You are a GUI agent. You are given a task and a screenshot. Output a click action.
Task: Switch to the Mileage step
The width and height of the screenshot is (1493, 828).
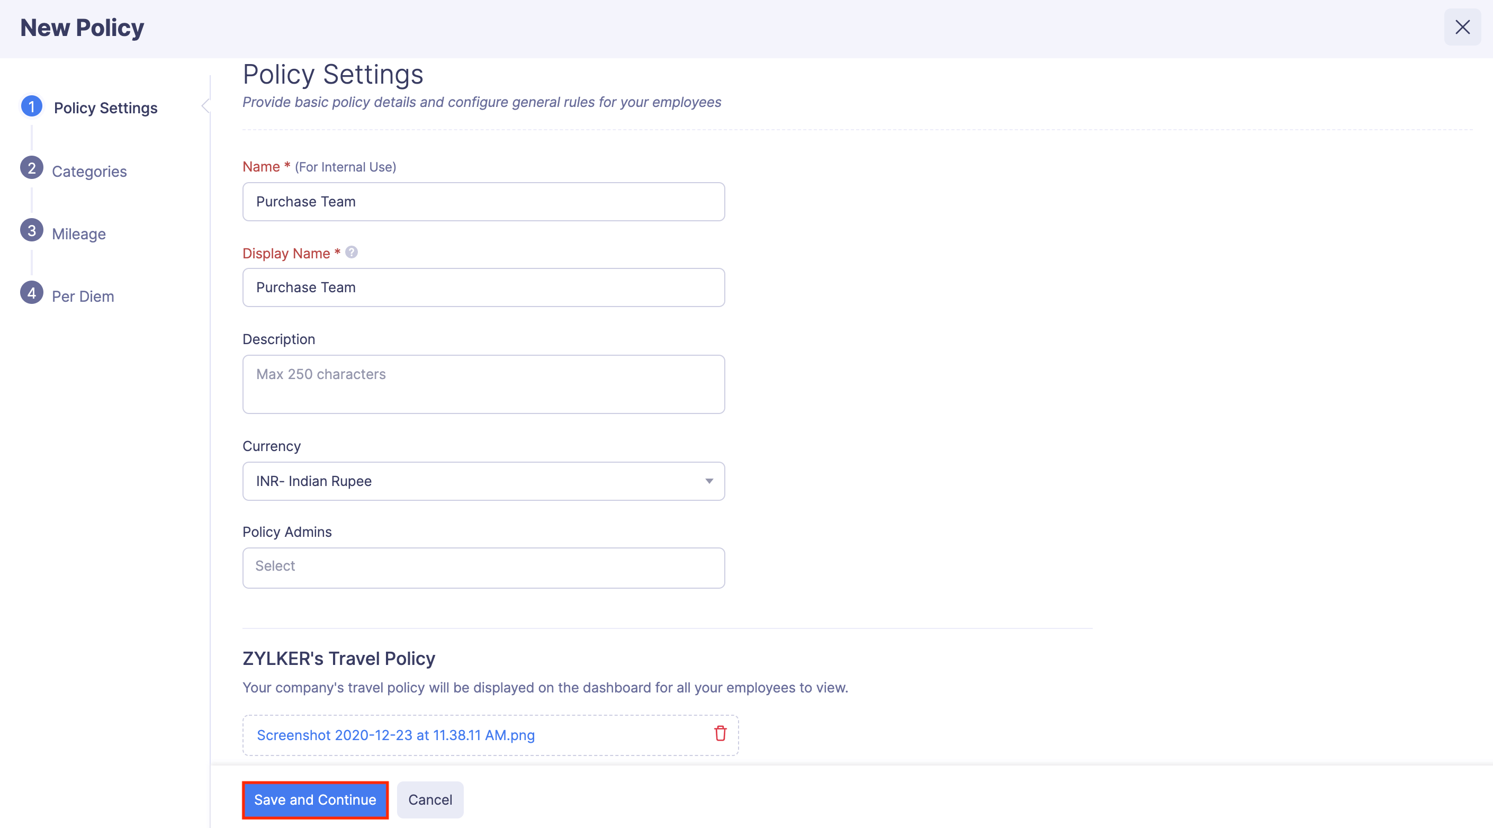78,233
